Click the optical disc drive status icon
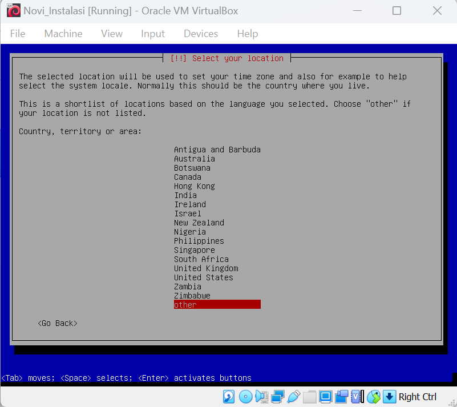 (245, 397)
